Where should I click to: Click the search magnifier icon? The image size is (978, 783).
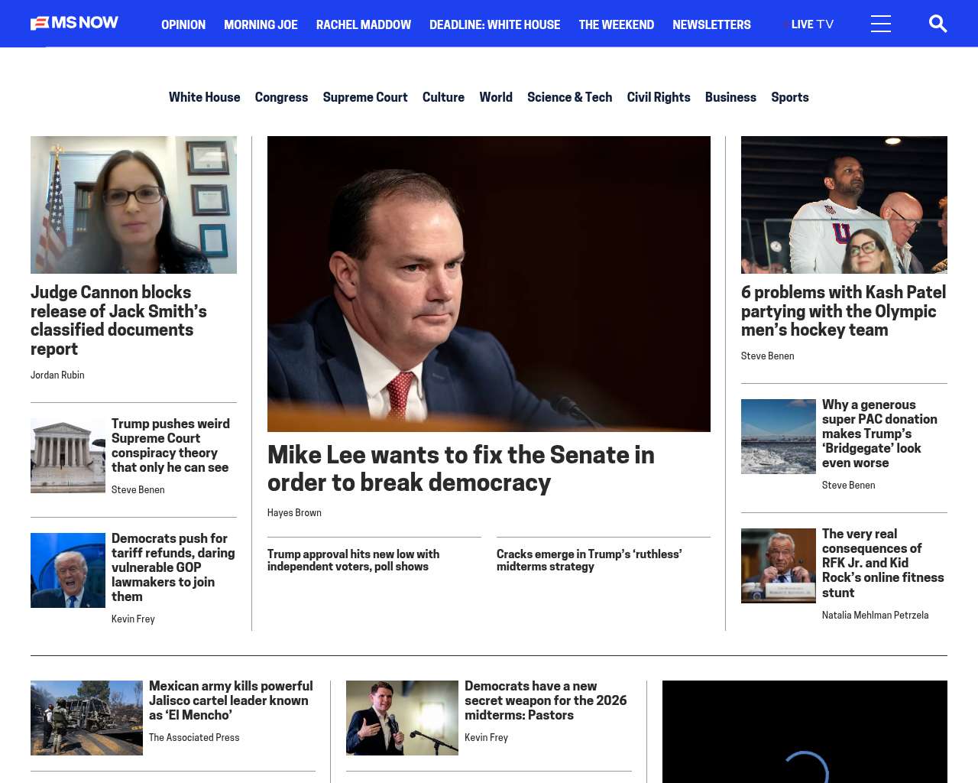pos(938,24)
